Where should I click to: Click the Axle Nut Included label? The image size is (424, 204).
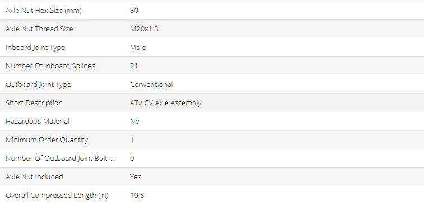[34, 177]
